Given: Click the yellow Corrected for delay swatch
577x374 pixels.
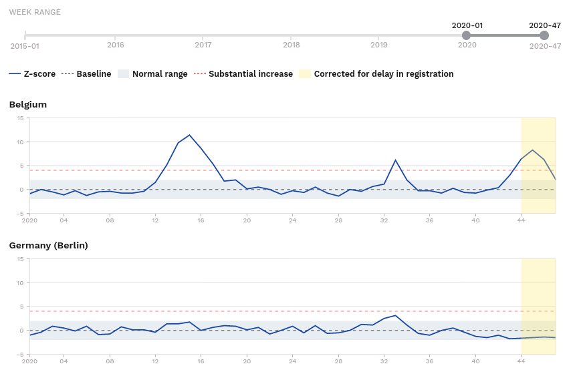Looking at the screenshot, I should click(x=304, y=73).
